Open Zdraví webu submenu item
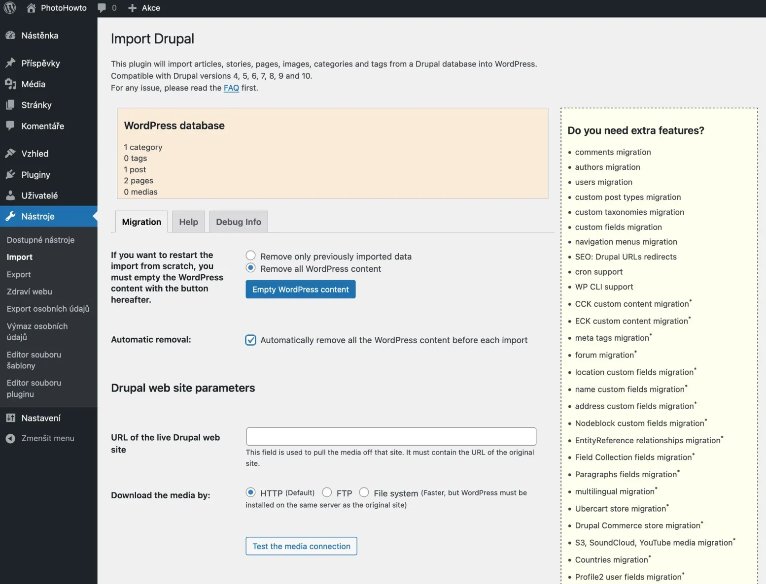Screen dimensions: 766x584 coord(30,292)
